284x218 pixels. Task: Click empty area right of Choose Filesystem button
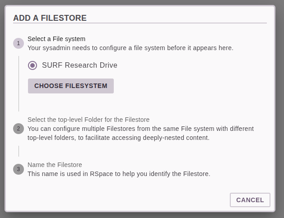pyautogui.click(x=190, y=86)
